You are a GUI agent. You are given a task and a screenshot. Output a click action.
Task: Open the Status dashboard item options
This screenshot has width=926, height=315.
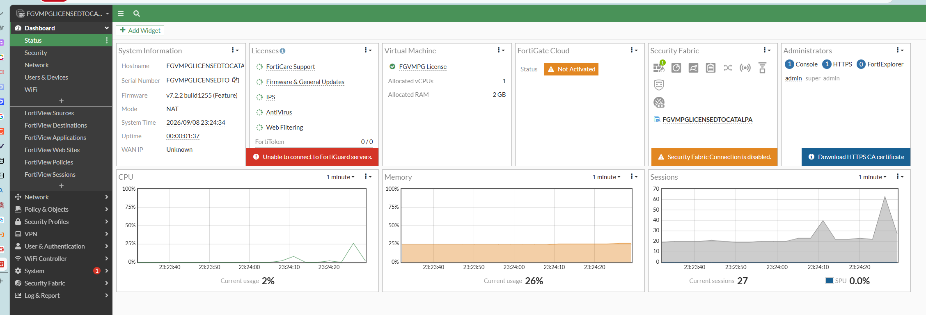click(x=107, y=40)
